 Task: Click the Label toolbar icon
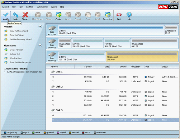point(97,15)
